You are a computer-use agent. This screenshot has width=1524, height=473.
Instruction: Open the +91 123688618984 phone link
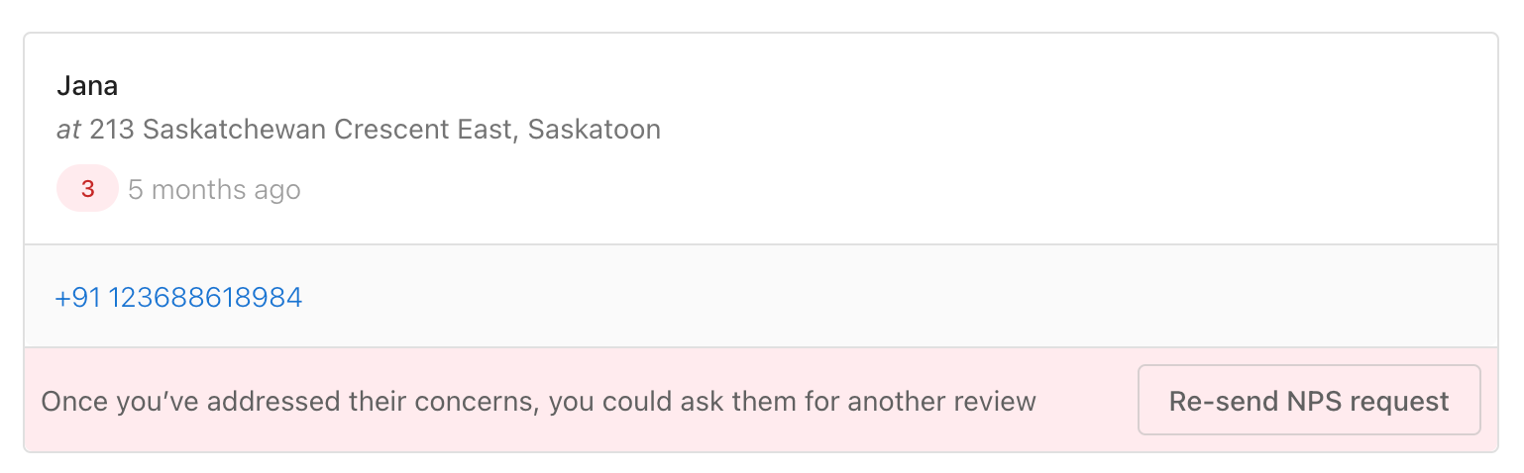[x=179, y=297]
